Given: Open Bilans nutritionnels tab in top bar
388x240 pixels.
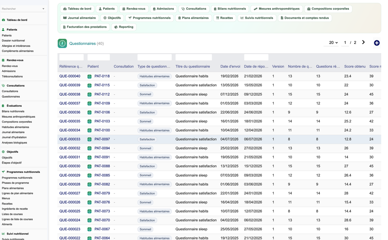Looking at the screenshot, I should pyautogui.click(x=230, y=9).
